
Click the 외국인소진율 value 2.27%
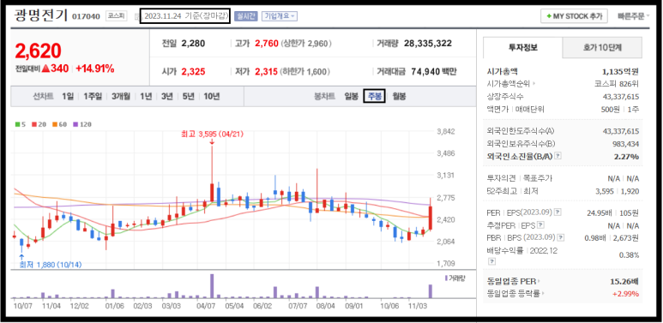tap(628, 157)
